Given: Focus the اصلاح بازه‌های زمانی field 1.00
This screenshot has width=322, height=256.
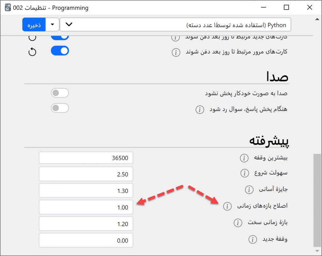Looking at the screenshot, I should click(x=86, y=207).
